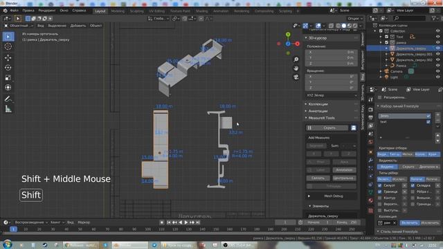This screenshot has width=443, height=249.
Task: Toggle visibility eye for Light
Action: pyautogui.click(x=437, y=77)
